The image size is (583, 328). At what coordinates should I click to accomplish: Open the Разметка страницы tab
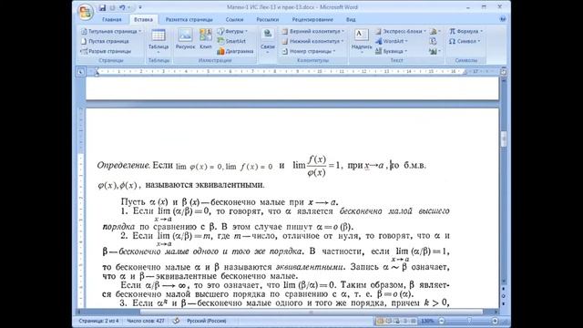click(189, 19)
